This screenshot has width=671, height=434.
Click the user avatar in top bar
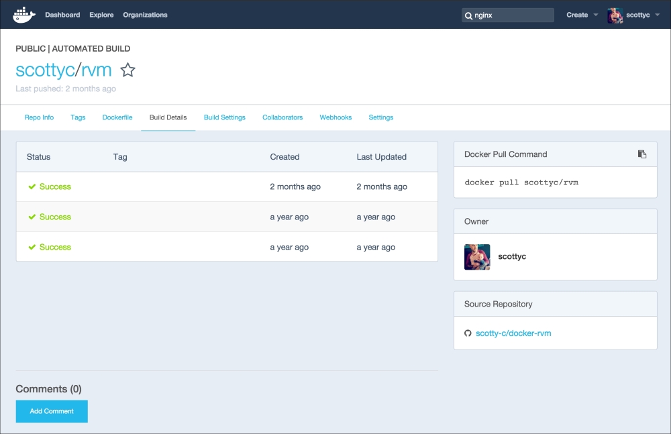(615, 15)
